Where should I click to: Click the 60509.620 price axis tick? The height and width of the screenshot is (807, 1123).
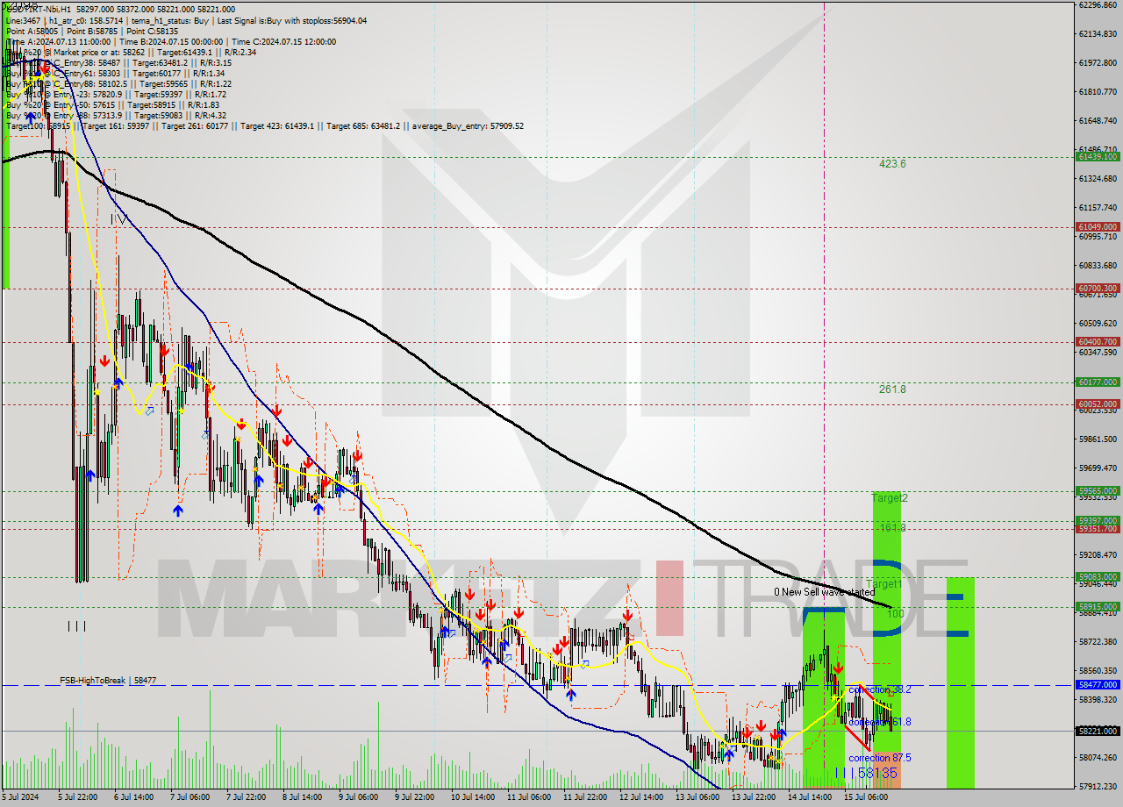[x=1097, y=323]
